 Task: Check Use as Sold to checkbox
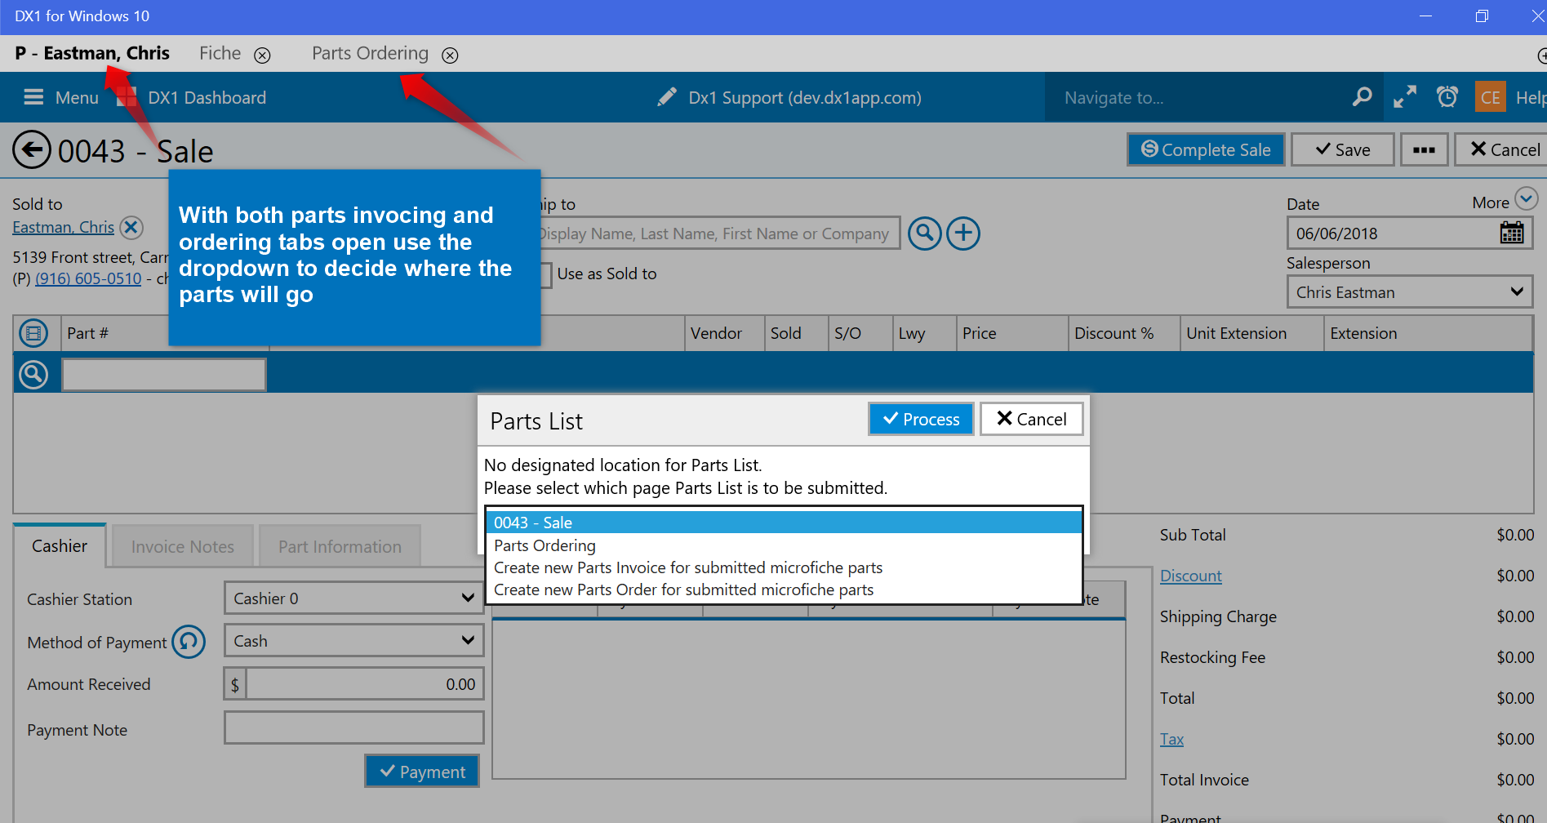pos(545,274)
